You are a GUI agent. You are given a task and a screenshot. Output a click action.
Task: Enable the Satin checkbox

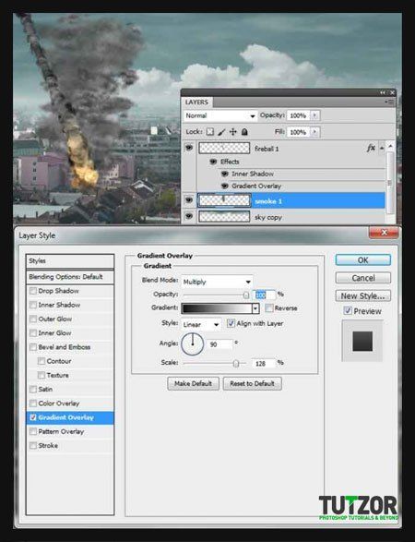[x=33, y=390]
